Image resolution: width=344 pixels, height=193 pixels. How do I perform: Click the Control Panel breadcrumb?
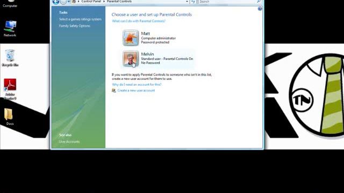point(91,2)
